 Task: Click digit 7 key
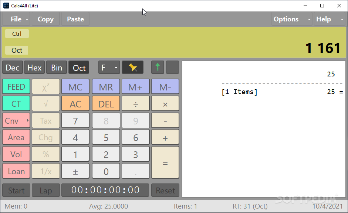(x=75, y=120)
